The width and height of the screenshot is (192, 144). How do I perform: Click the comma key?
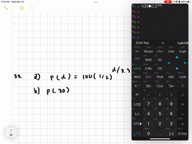[148, 95]
